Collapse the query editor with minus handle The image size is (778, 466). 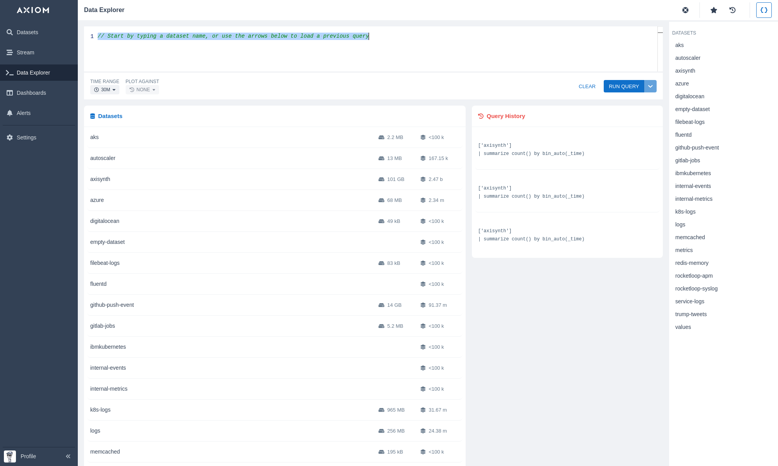[x=660, y=33]
